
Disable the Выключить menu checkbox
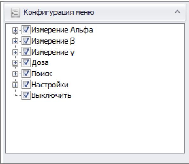pos(26,95)
